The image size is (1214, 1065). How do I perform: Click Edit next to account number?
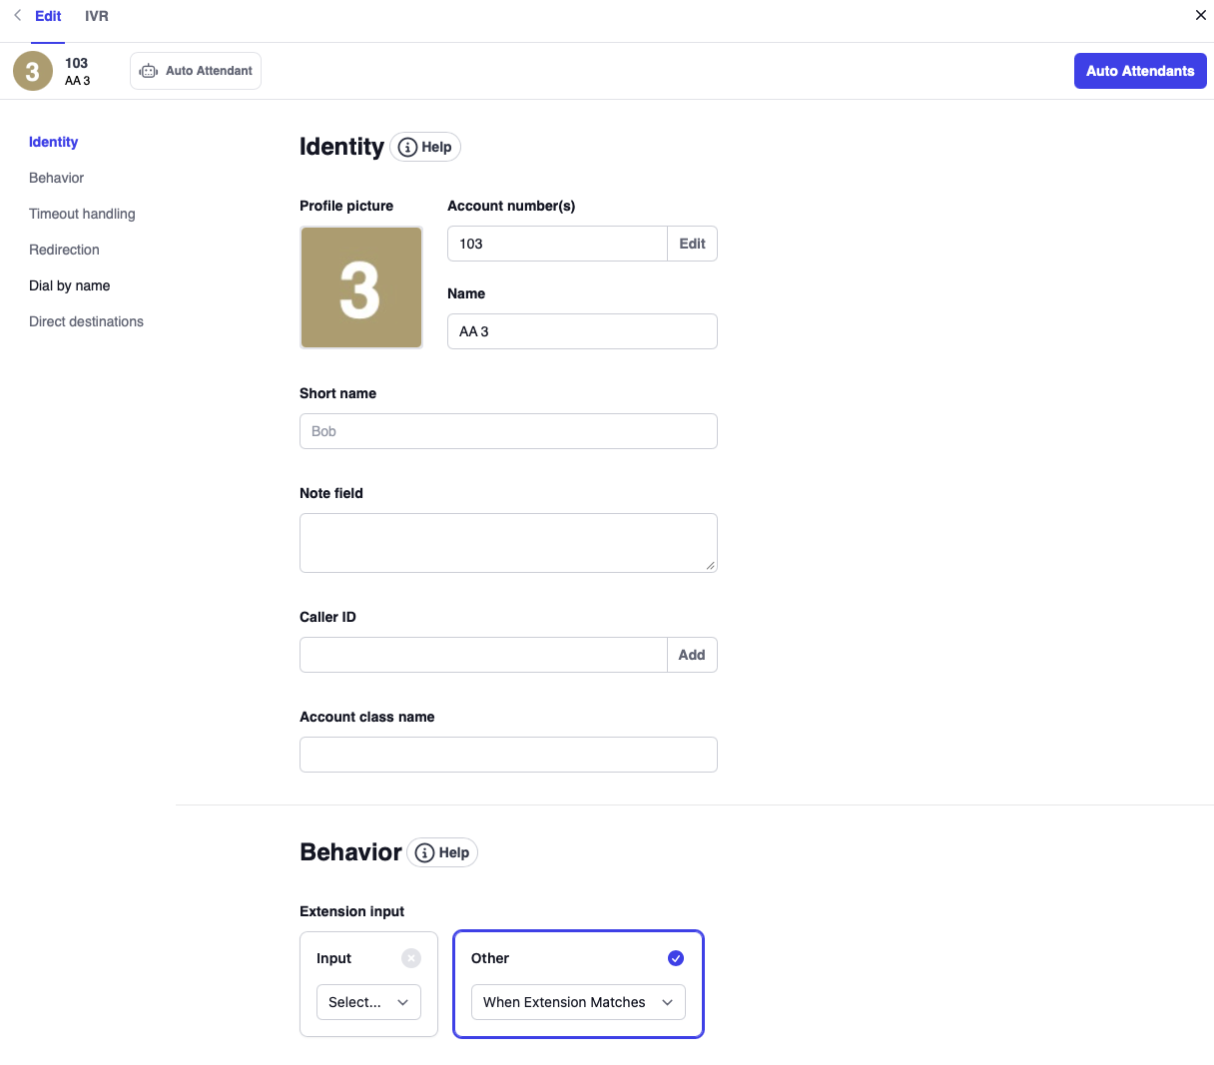692,244
